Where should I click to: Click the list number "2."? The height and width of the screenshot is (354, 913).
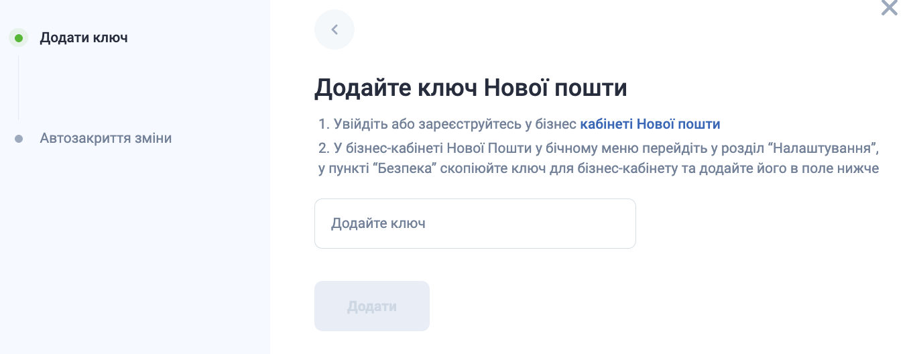click(x=324, y=147)
